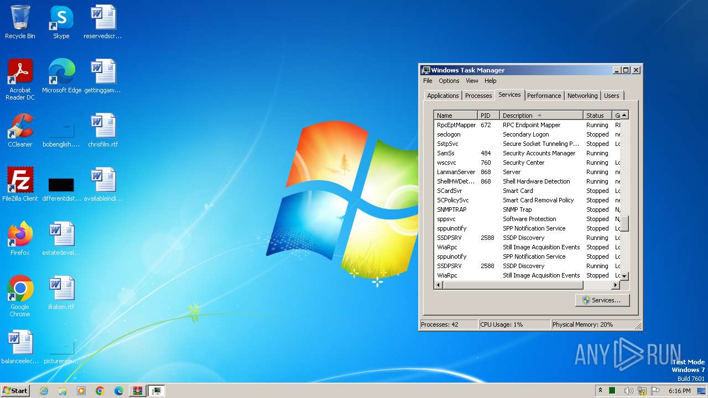Select the gettinggam... document on desktop
Image resolution: width=708 pixels, height=398 pixels.
pos(103,76)
